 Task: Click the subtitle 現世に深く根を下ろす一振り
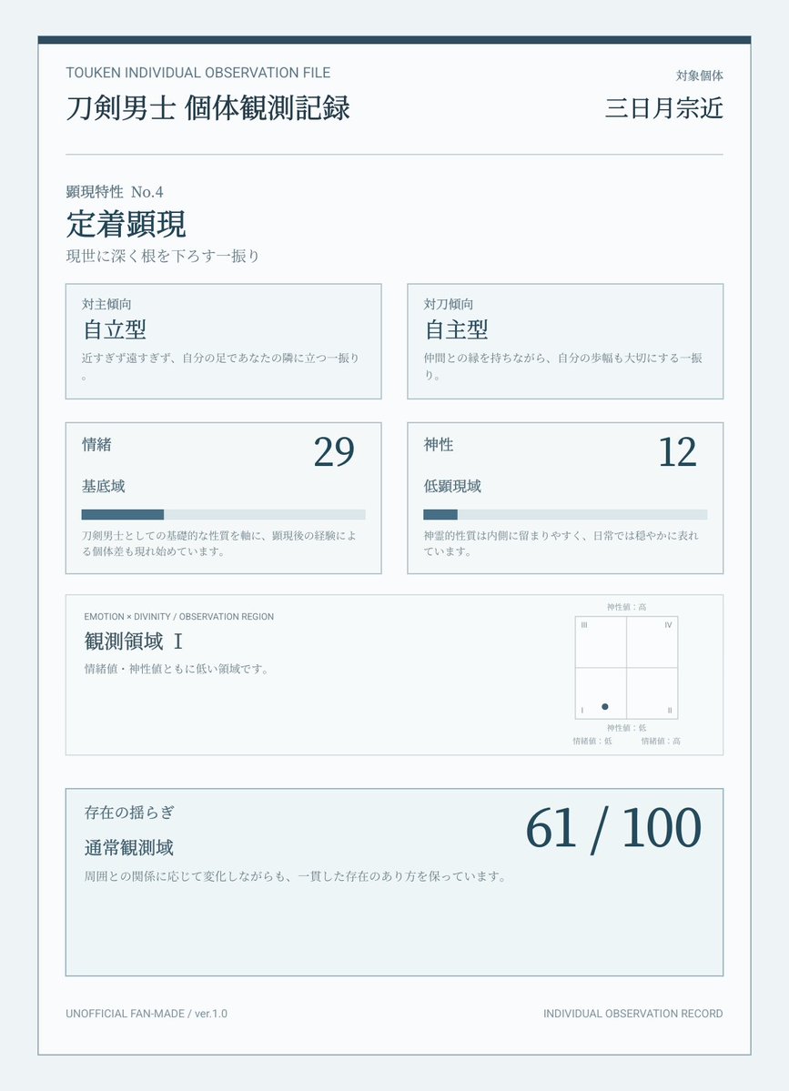pos(163,256)
